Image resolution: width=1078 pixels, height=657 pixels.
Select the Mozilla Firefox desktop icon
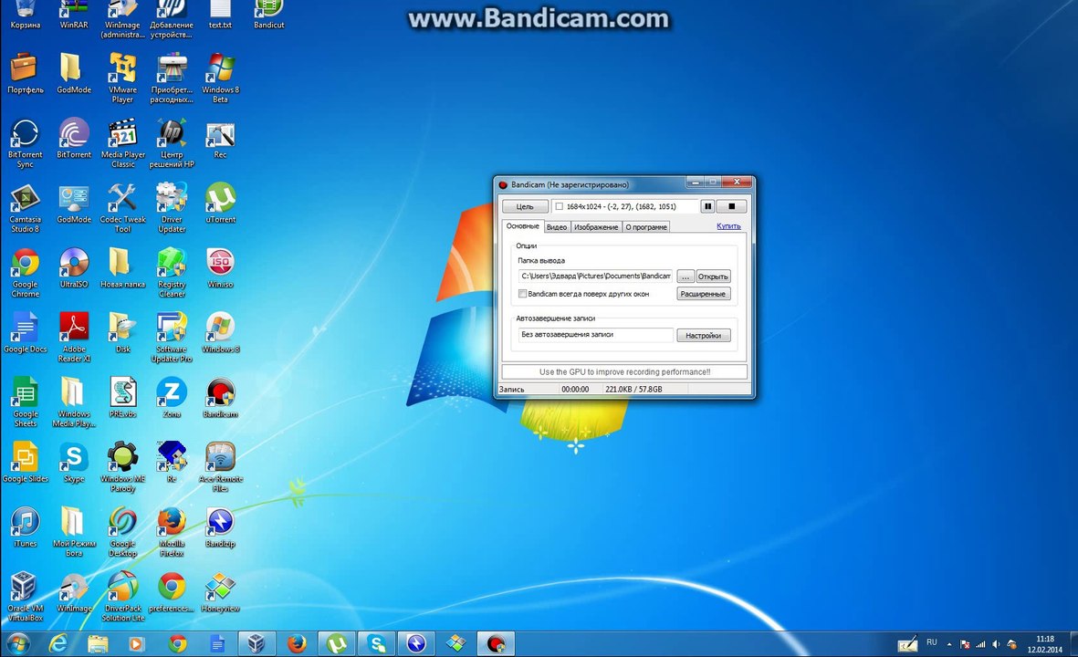tap(172, 532)
